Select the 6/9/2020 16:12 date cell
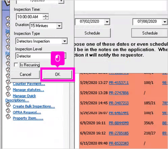This screenshot has height=149, width=168. (x=93, y=133)
